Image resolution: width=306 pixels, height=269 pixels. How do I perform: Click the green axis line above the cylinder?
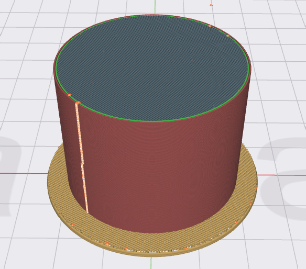pyautogui.click(x=155, y=7)
